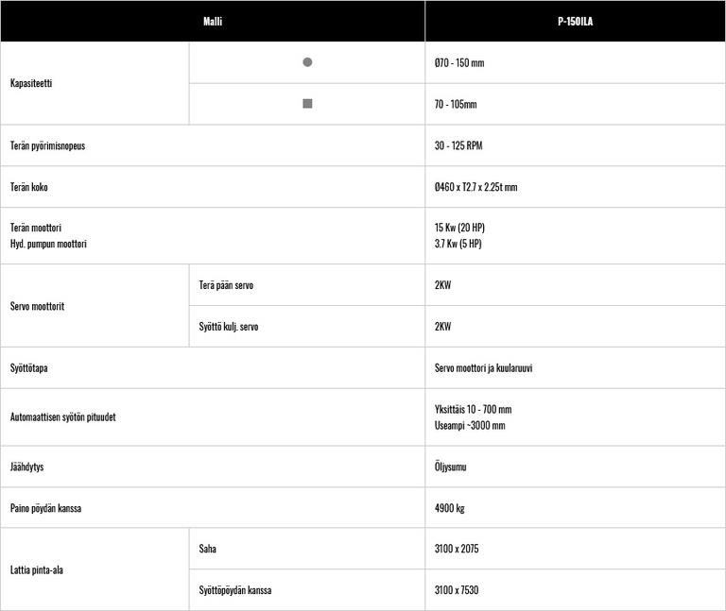
Task: Click the Öljysumu cooling value
Action: [450, 467]
